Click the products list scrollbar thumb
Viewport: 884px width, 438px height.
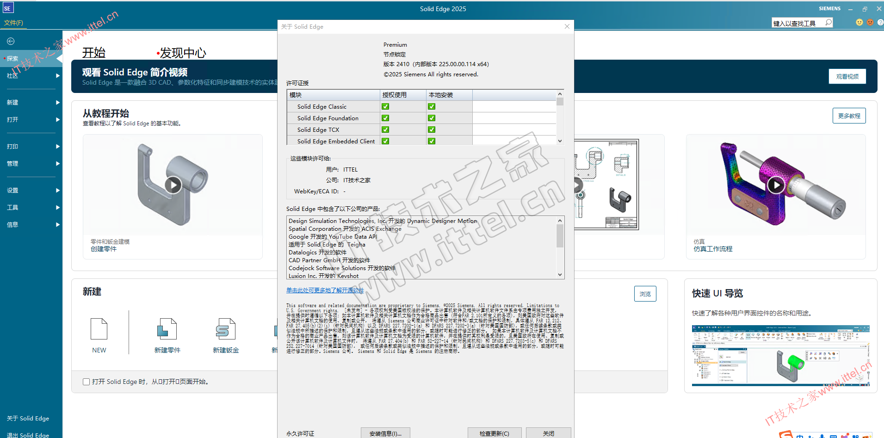(560, 236)
